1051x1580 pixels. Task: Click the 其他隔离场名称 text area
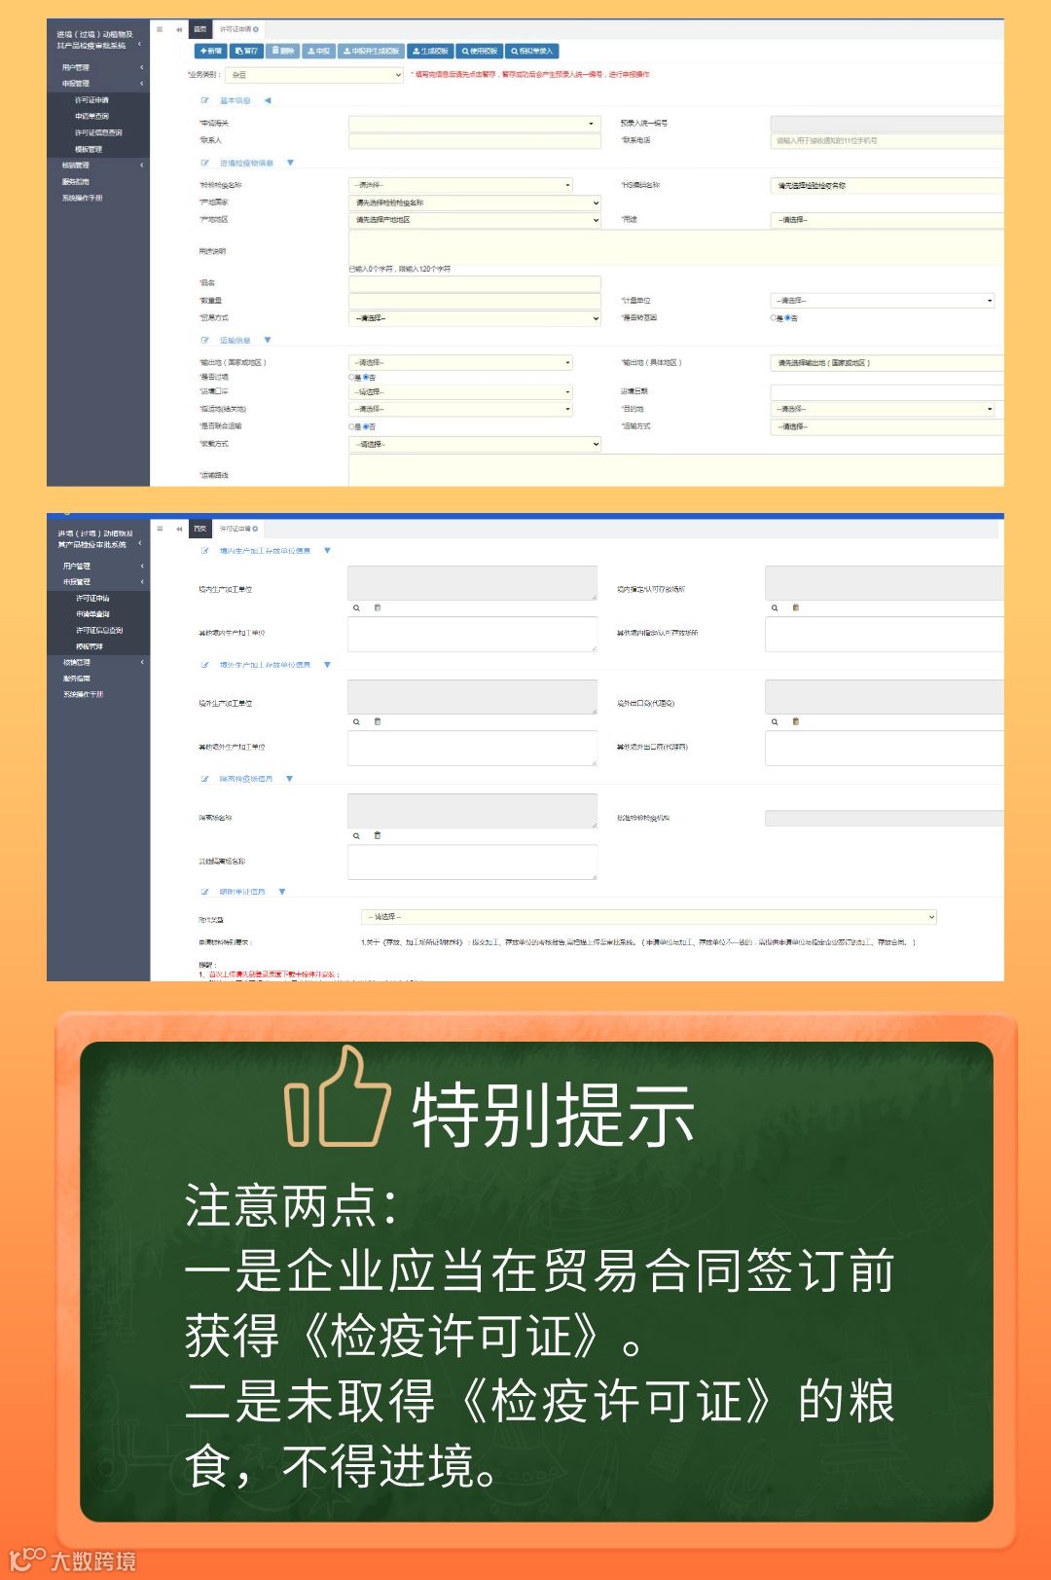click(472, 862)
